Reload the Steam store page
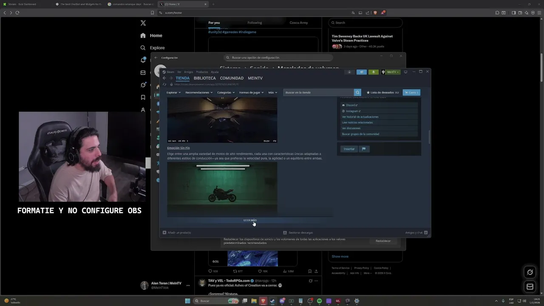The height and width of the screenshot is (306, 544). [164, 84]
